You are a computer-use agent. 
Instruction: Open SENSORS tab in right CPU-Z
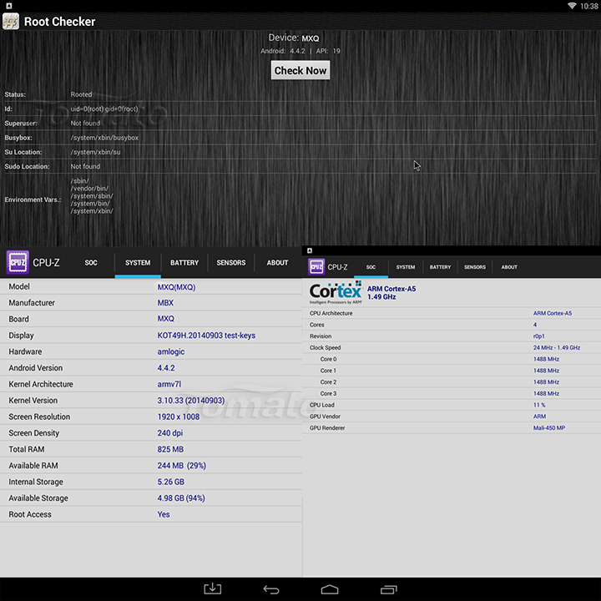pos(474,267)
